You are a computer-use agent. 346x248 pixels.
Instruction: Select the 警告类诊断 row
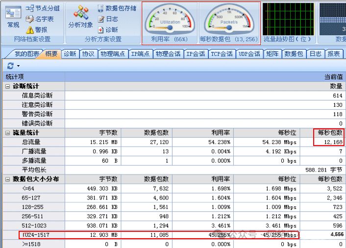[173, 114]
